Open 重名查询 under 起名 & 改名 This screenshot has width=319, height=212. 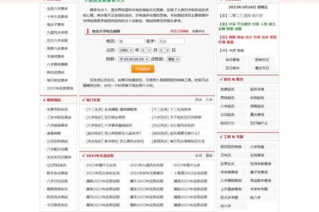click(x=257, y=114)
